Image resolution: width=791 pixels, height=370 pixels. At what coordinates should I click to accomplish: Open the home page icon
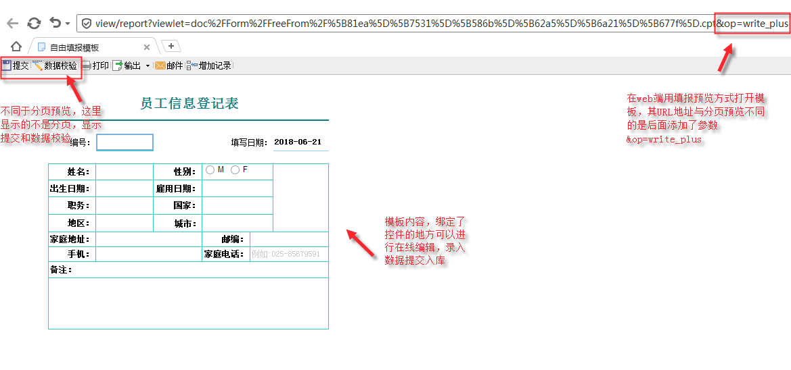[16, 47]
